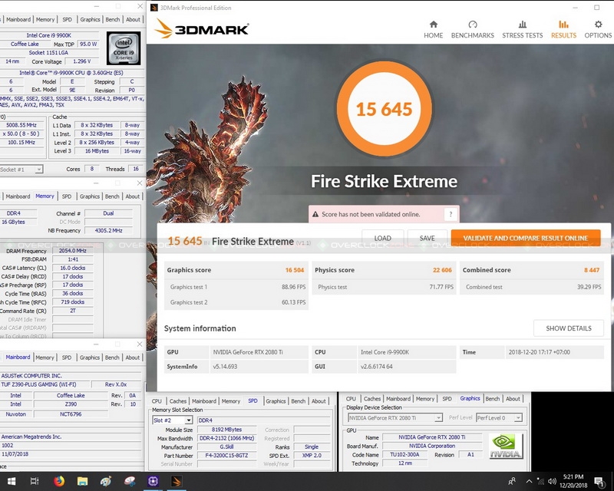
Task: Switch to CPU-Z purple taskbar icon
Action: (x=153, y=481)
